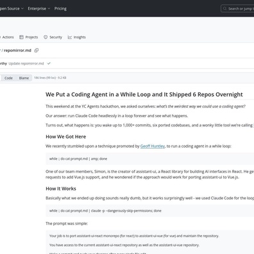Open the Insights tab

(x=77, y=37)
